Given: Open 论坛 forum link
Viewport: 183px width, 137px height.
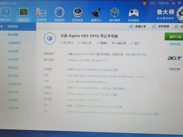Looking at the screenshot, I should [152, 3].
